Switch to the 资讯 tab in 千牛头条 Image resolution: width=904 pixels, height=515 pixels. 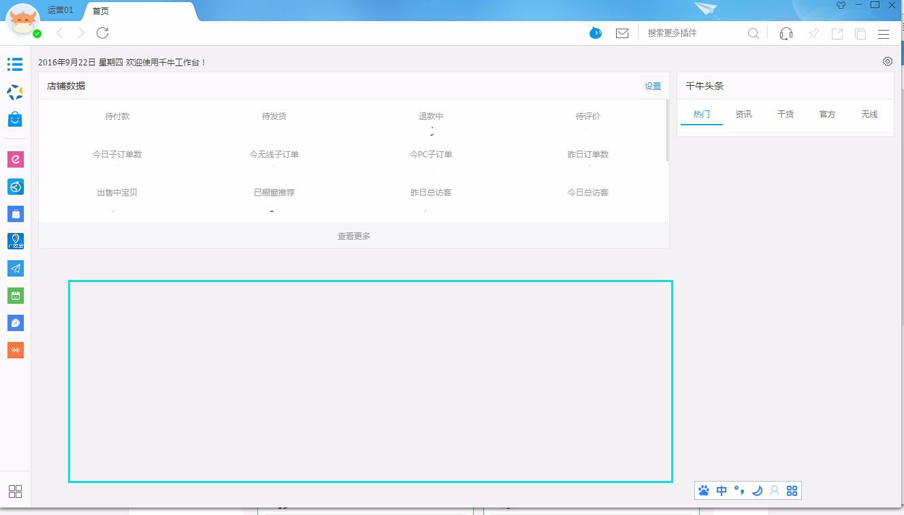[x=743, y=114]
